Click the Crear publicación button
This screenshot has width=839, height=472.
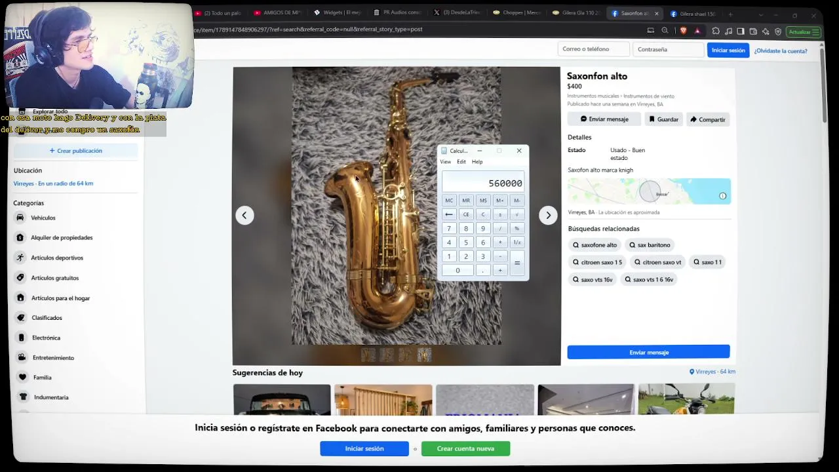click(x=75, y=151)
